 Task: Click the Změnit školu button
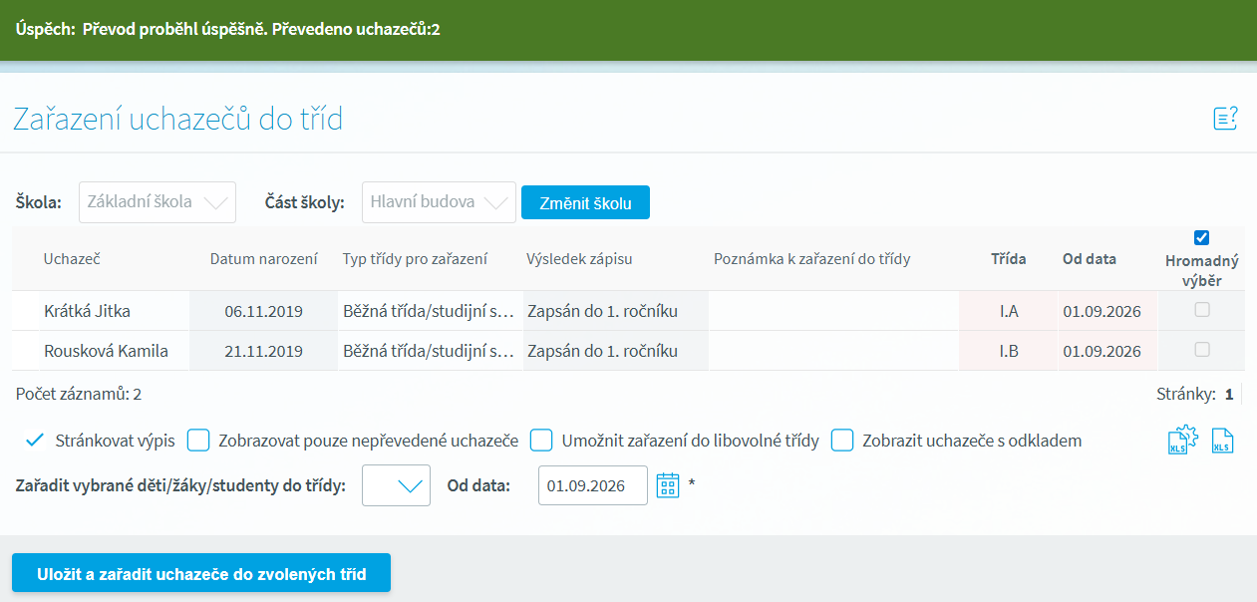pyautogui.click(x=585, y=202)
